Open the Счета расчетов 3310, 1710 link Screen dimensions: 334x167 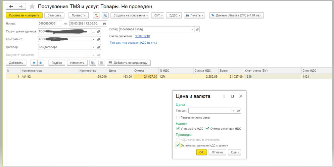click(142, 36)
